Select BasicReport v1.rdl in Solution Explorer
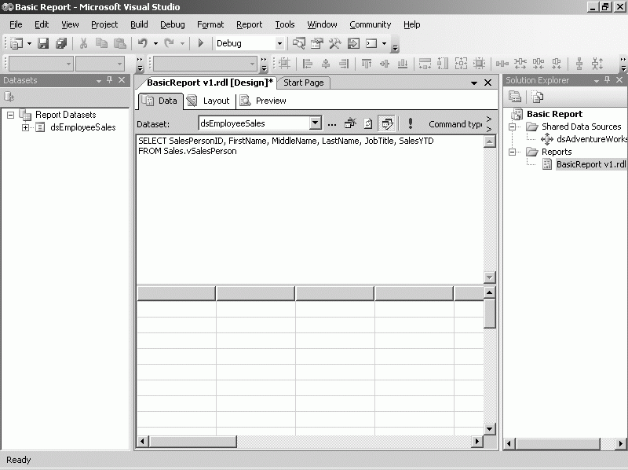This screenshot has height=470, width=628. (591, 164)
